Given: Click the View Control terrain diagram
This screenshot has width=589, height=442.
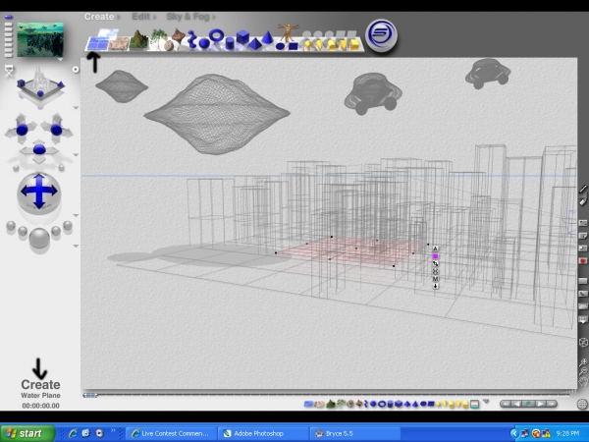Looking at the screenshot, I should click(40, 86).
